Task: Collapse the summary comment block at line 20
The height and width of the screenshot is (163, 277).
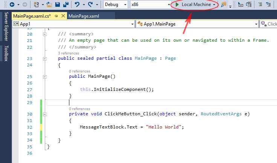Action: click(45, 34)
